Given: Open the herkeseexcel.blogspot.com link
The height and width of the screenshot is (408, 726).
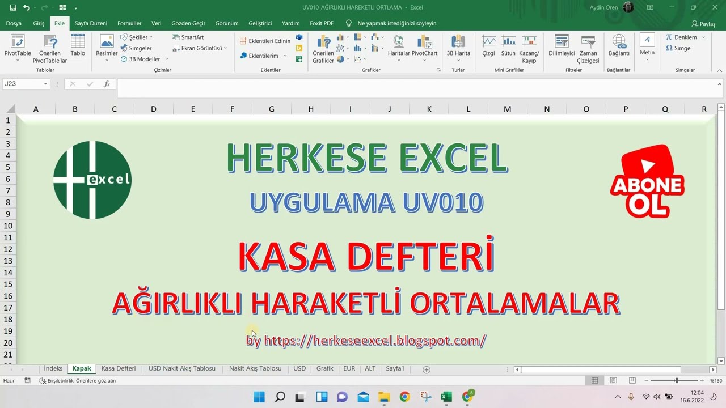Looking at the screenshot, I should pos(375,341).
